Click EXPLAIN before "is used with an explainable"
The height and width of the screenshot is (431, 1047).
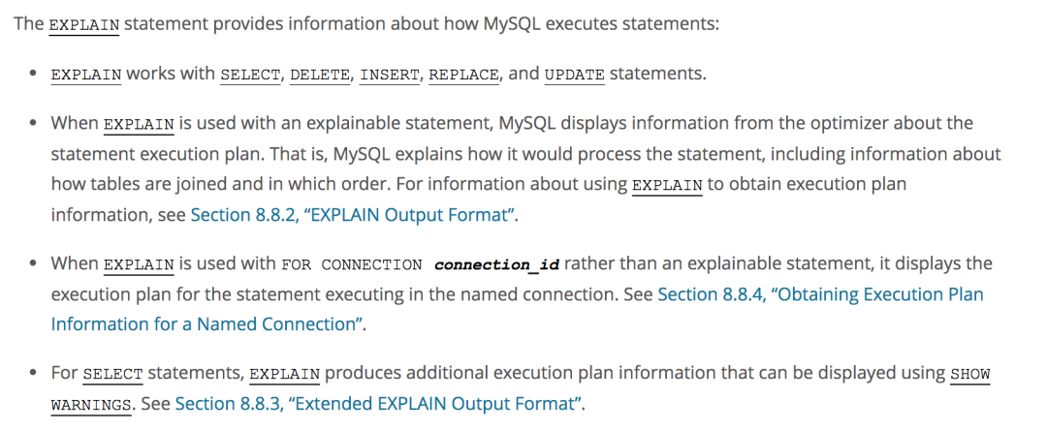point(139,125)
